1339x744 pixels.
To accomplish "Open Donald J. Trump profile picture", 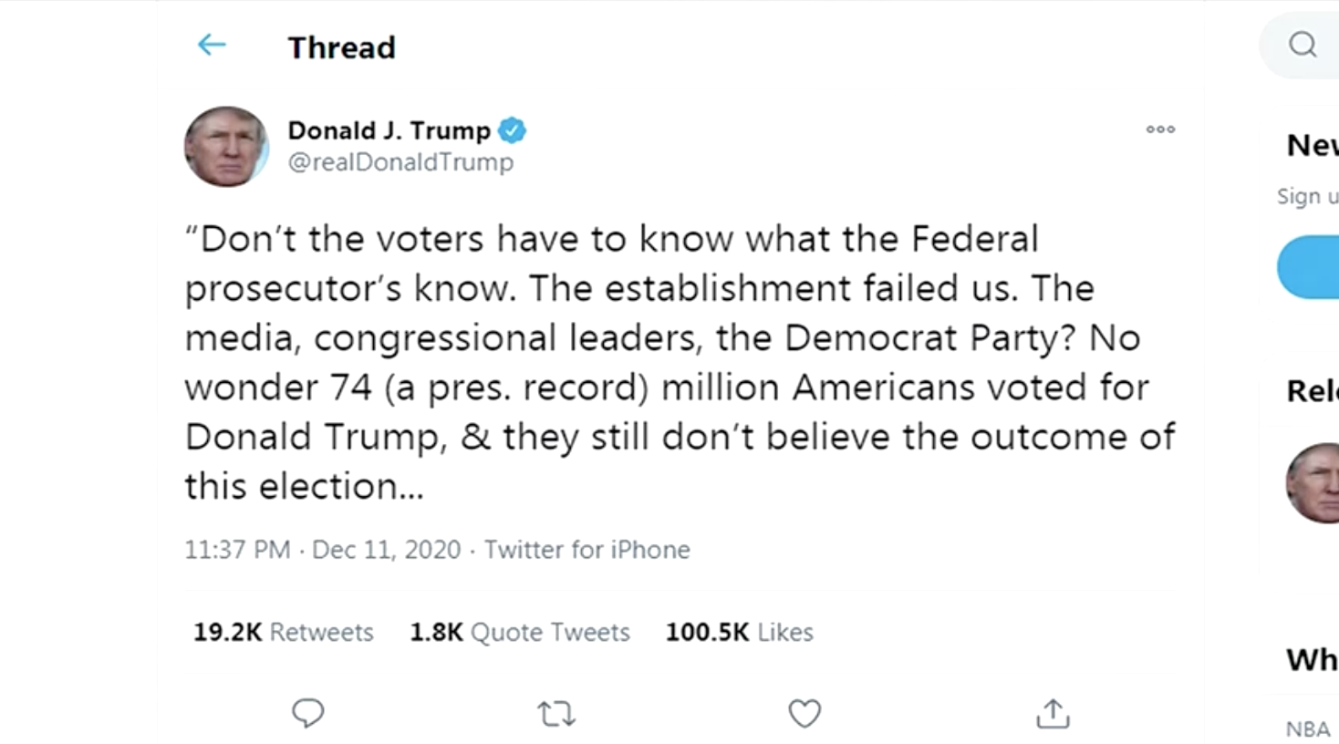I will (226, 146).
